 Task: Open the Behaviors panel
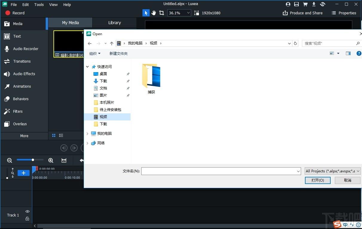[x=24, y=99]
